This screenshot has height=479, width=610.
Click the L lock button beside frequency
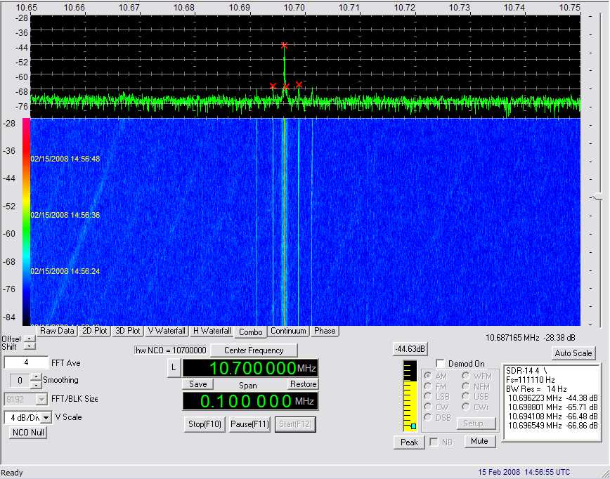174,368
